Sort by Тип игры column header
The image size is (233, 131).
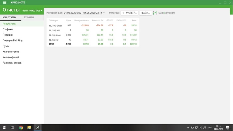[54, 21]
